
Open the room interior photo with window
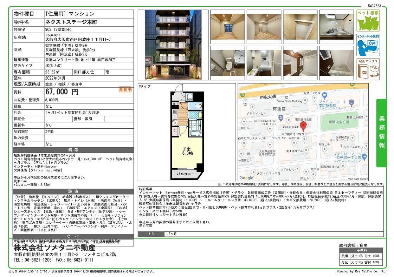[227, 27]
